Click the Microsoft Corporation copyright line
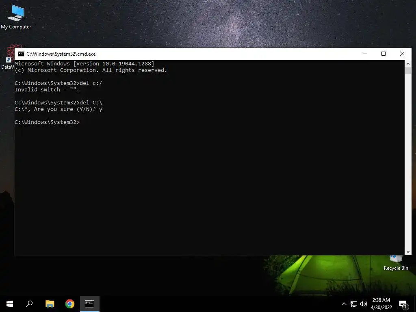416x312 pixels. click(91, 70)
